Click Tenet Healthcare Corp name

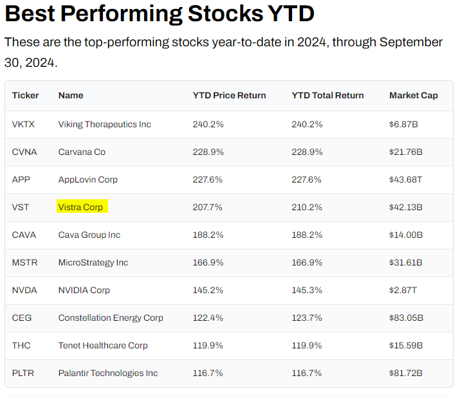pyautogui.click(x=103, y=345)
